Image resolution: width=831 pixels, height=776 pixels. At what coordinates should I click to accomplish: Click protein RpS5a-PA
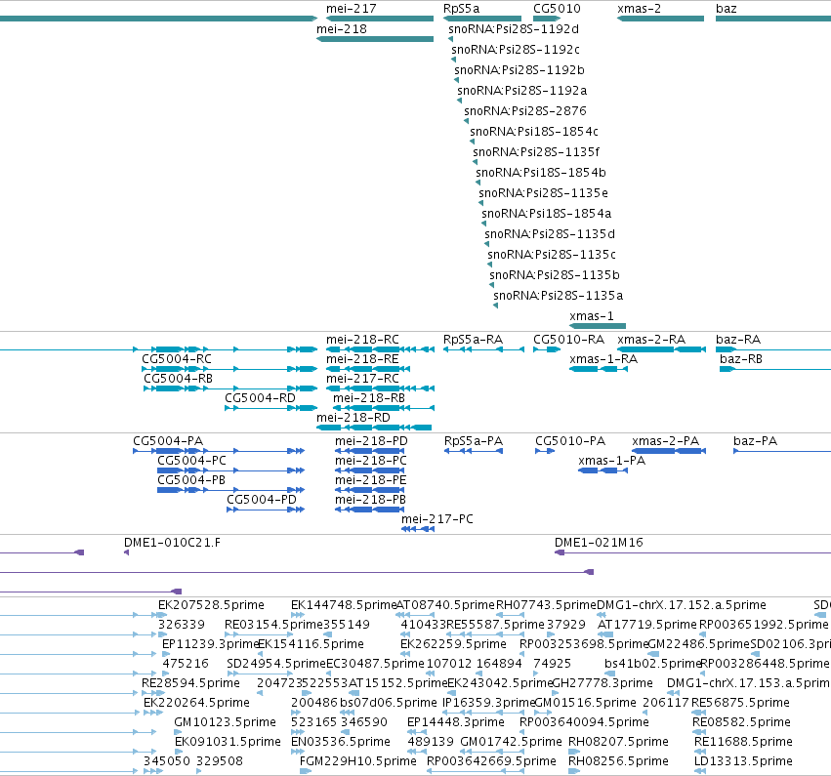click(x=474, y=441)
